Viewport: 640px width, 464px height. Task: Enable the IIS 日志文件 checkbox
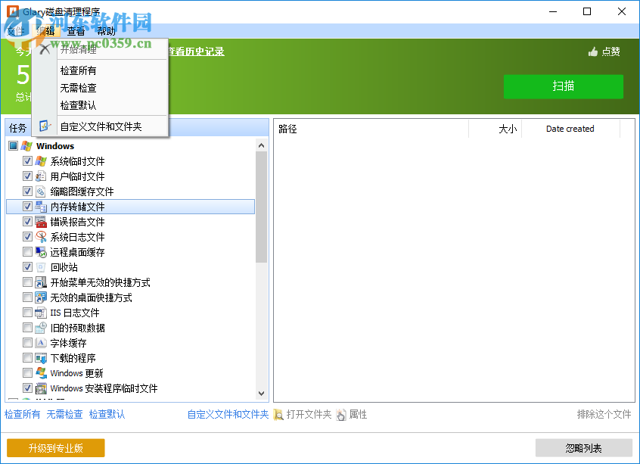point(27,312)
